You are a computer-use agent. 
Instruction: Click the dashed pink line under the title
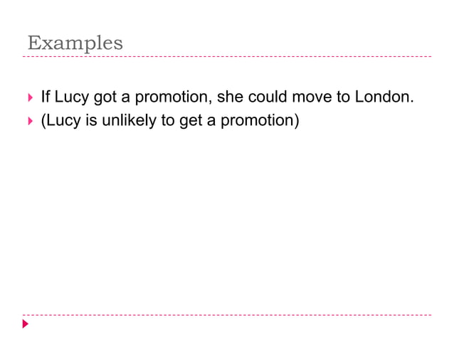tap(227, 56)
